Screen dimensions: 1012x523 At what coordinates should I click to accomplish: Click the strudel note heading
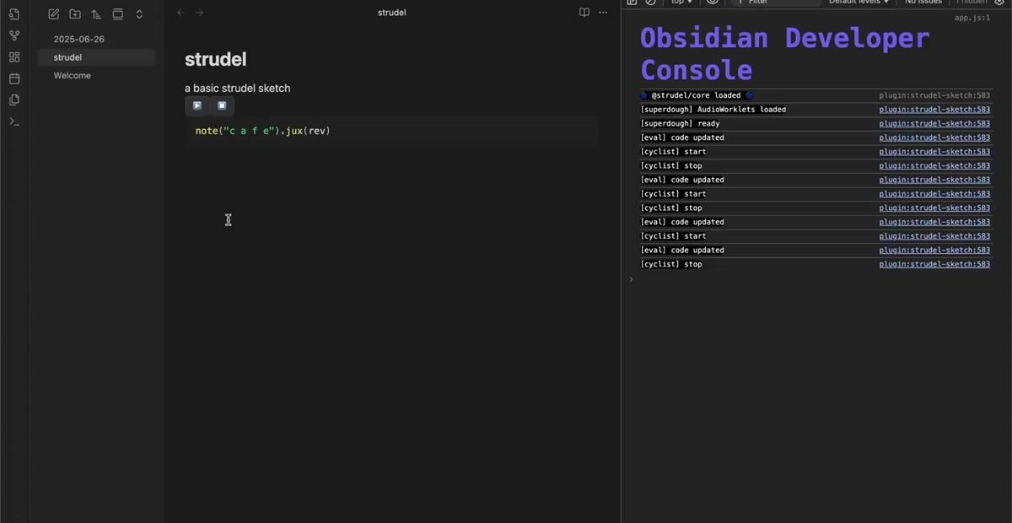216,59
